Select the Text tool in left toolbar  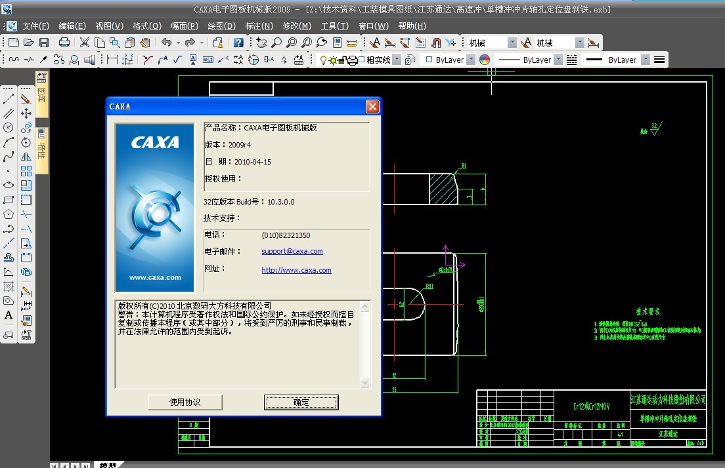click(x=9, y=315)
